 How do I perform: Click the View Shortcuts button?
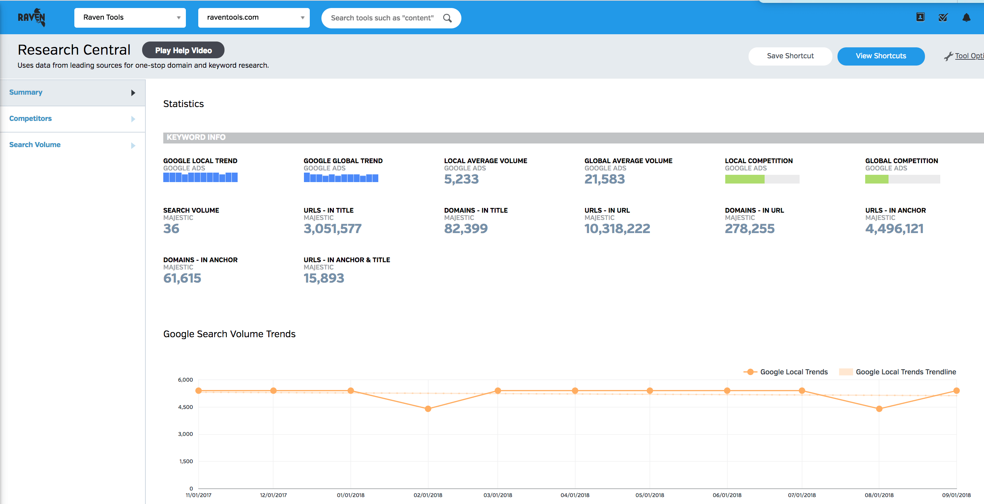tap(880, 56)
